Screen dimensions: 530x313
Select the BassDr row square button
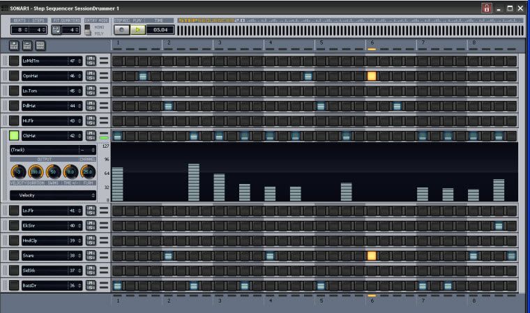click(14, 285)
